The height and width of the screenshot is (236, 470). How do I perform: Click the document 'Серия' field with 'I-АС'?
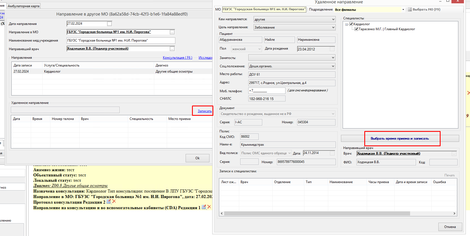(248, 122)
